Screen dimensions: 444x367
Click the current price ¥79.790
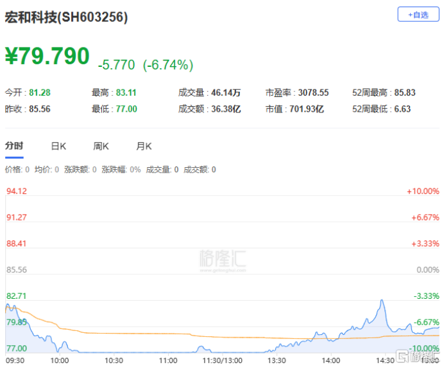coord(47,56)
